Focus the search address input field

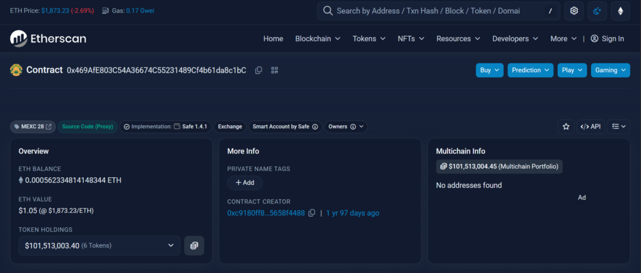(x=438, y=11)
